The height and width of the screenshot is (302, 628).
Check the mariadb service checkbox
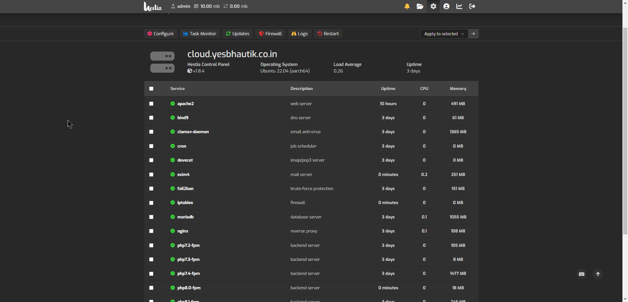pyautogui.click(x=151, y=217)
